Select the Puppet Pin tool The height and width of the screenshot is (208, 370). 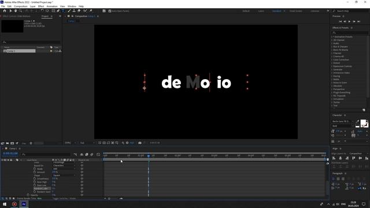tap(91, 11)
